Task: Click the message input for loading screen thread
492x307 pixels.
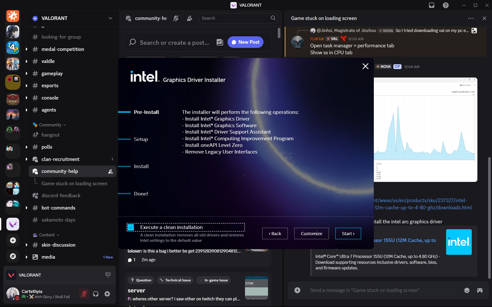Action: pyautogui.click(x=364, y=290)
